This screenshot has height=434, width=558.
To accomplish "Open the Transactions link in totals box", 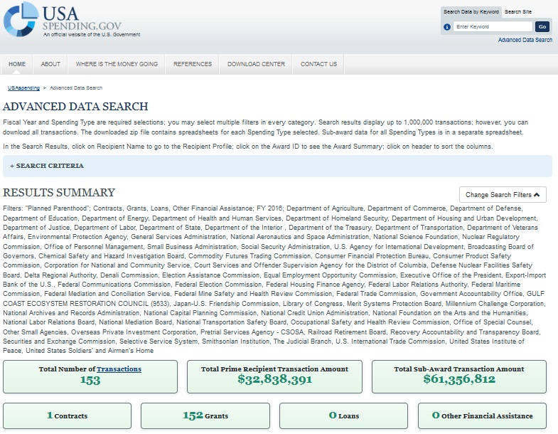I will [119, 369].
